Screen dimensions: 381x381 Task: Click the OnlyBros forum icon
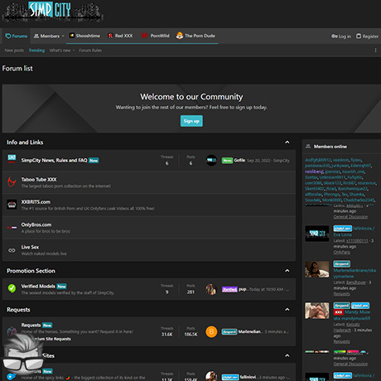(12, 228)
